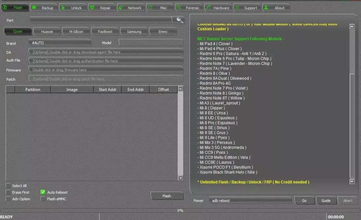Open the Repair tools icon
361x220 pixels.
[92, 7]
